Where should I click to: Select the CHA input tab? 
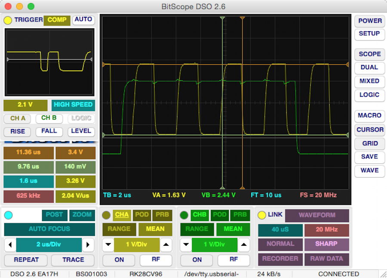[x=122, y=215]
